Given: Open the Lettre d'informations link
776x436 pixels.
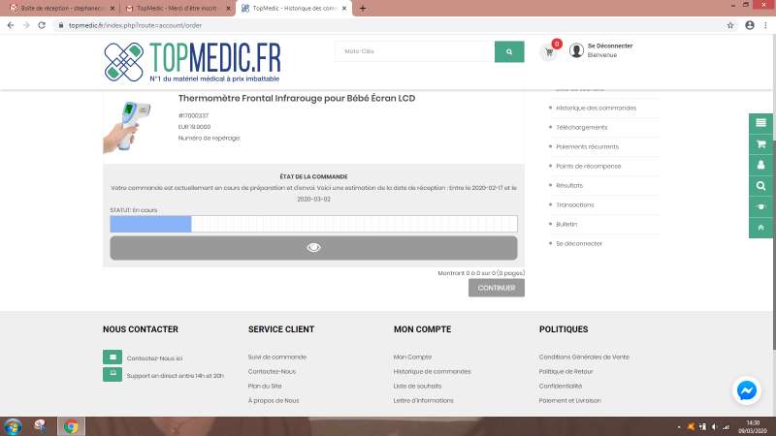Looking at the screenshot, I should tap(423, 400).
